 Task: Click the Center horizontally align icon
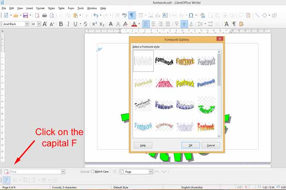(153, 24)
